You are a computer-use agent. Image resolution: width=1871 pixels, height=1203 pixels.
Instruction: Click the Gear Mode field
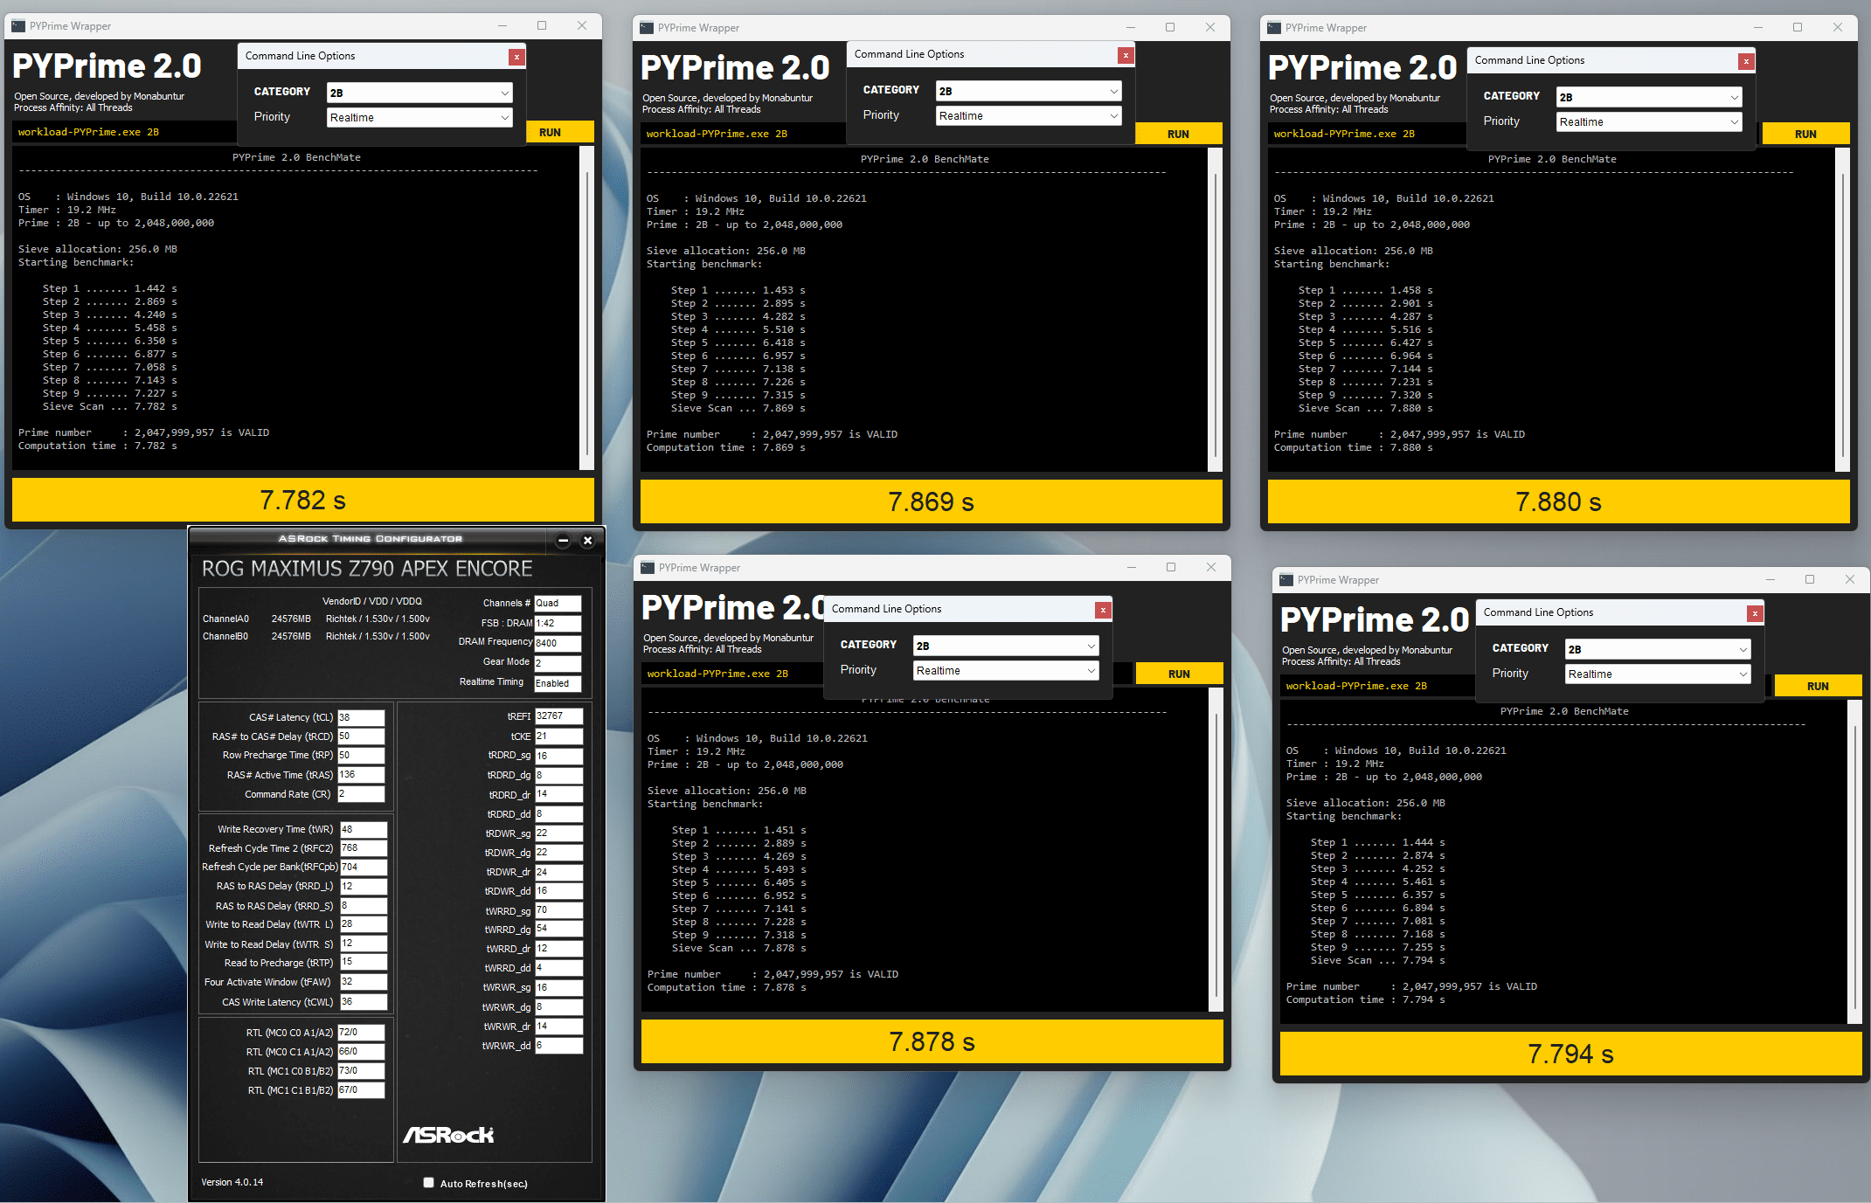[558, 664]
